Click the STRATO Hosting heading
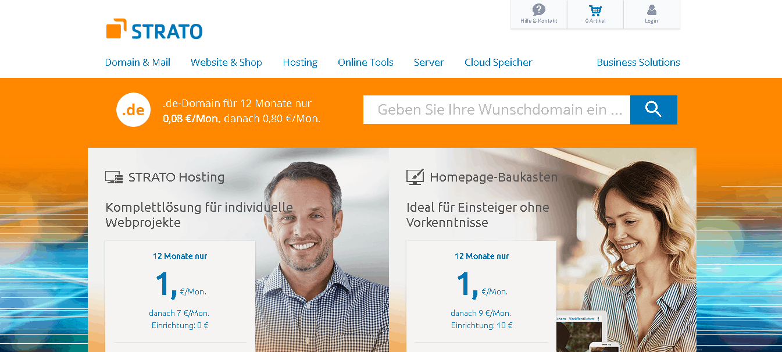The height and width of the screenshot is (352, 782). (176, 177)
